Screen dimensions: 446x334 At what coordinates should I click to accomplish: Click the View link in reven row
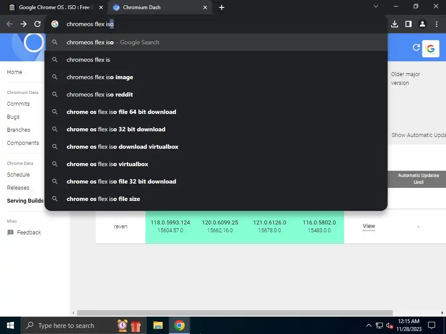click(369, 226)
